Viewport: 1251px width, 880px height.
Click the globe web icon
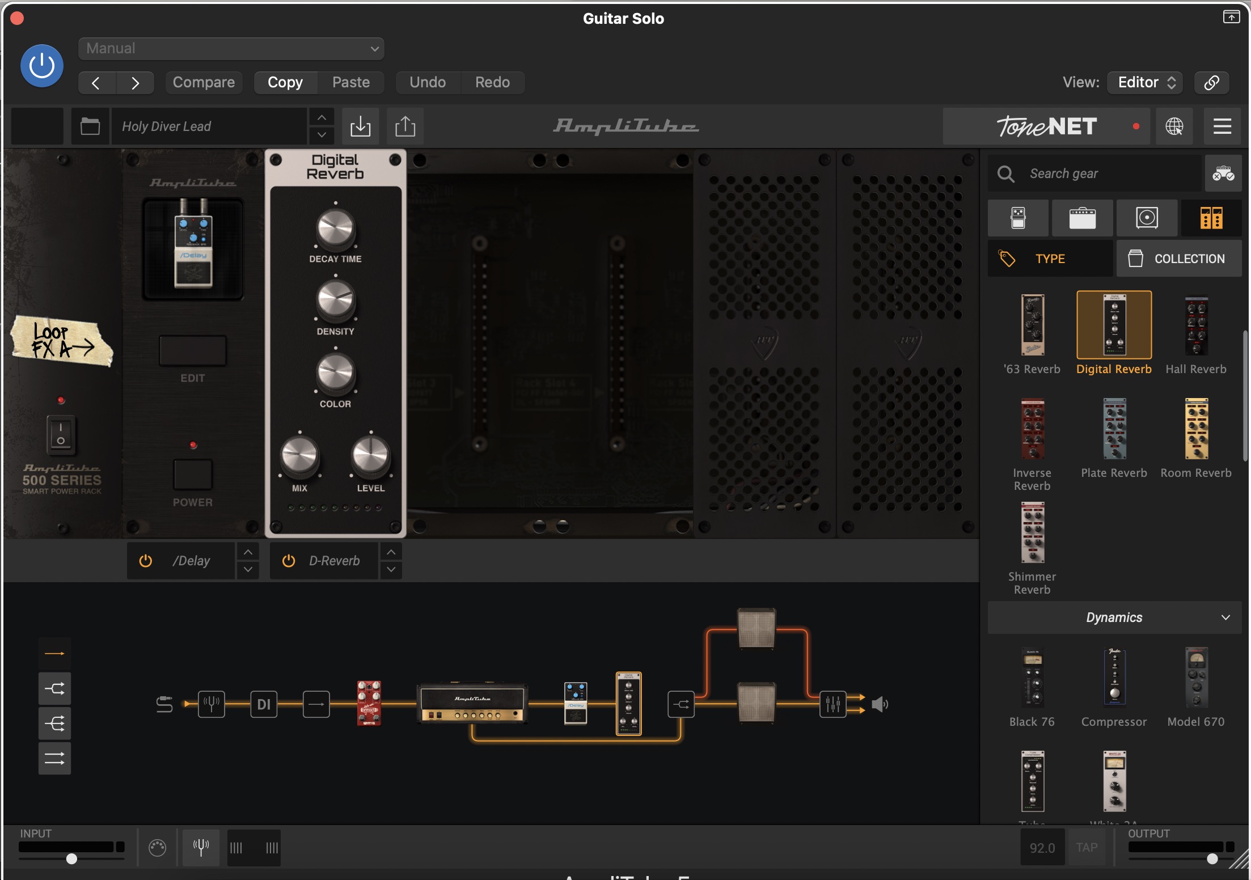point(1174,126)
